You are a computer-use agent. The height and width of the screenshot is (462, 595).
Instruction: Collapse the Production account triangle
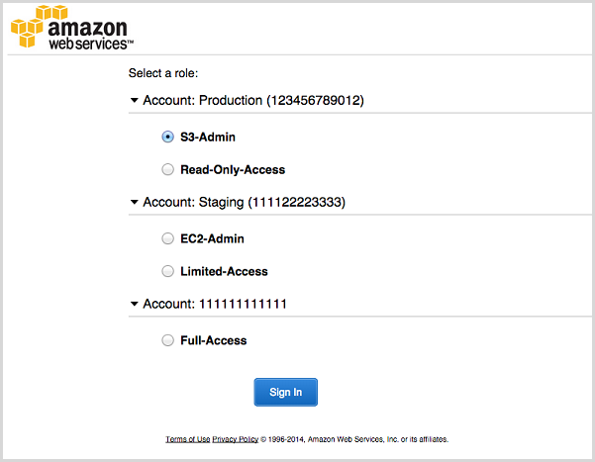pyautogui.click(x=134, y=101)
